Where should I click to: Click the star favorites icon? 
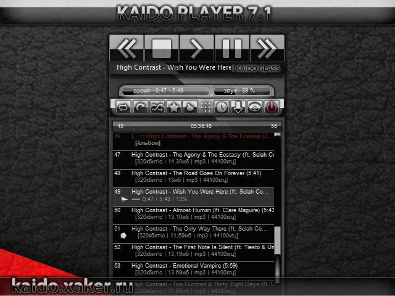point(174,107)
